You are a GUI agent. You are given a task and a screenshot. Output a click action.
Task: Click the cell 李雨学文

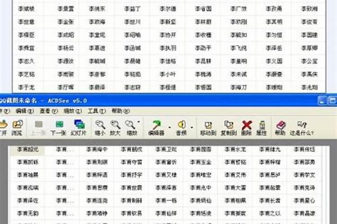304,175
